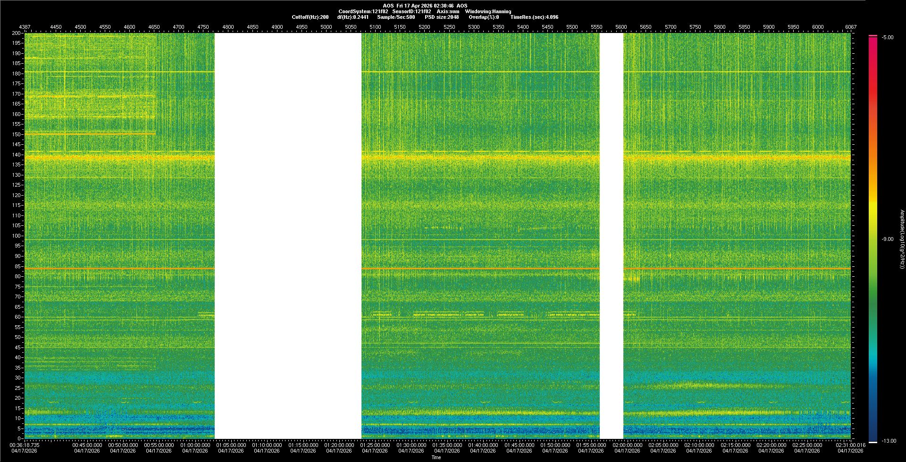Click the TimeRes.(sec):4.096 header label
The image size is (906, 462).
534,17
